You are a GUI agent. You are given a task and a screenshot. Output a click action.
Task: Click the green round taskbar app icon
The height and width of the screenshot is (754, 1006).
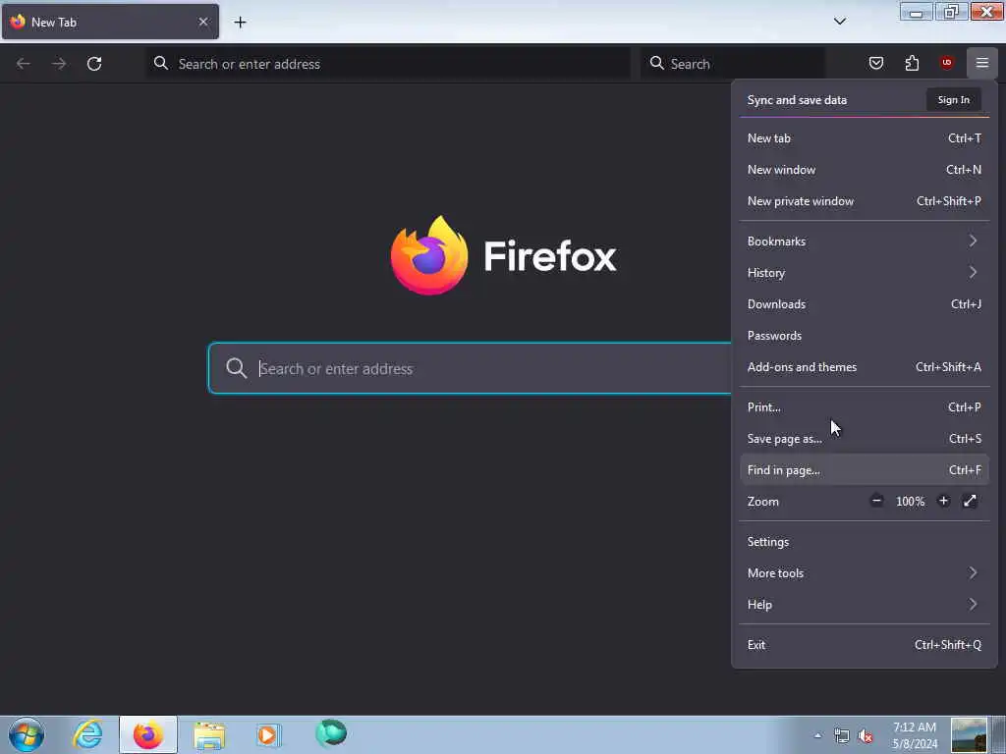pyautogui.click(x=331, y=732)
